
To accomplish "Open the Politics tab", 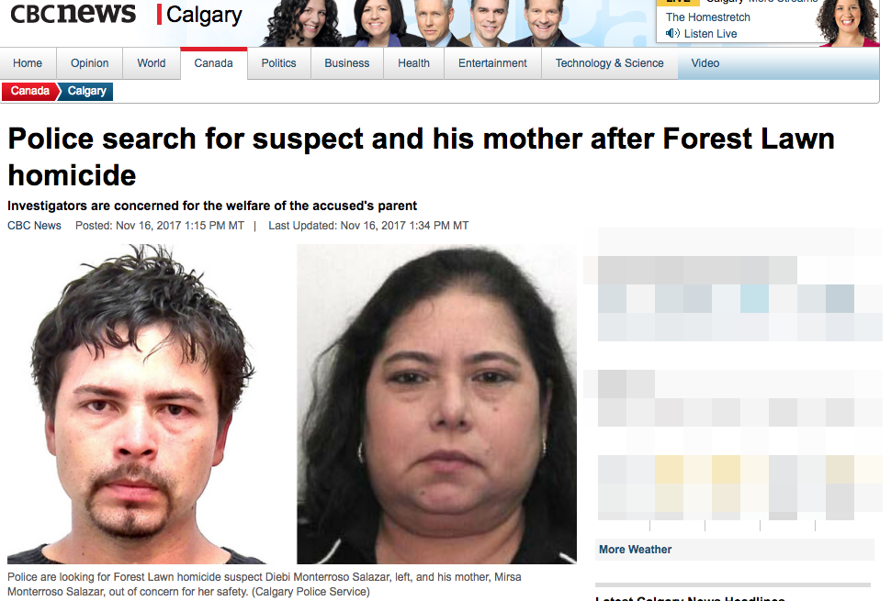I will pos(279,63).
